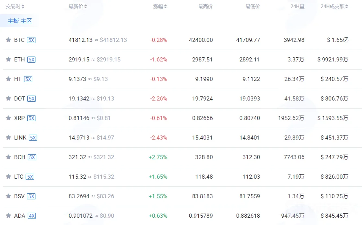Sort by 交易对 column header
The height and width of the screenshot is (225, 362).
tap(15, 7)
